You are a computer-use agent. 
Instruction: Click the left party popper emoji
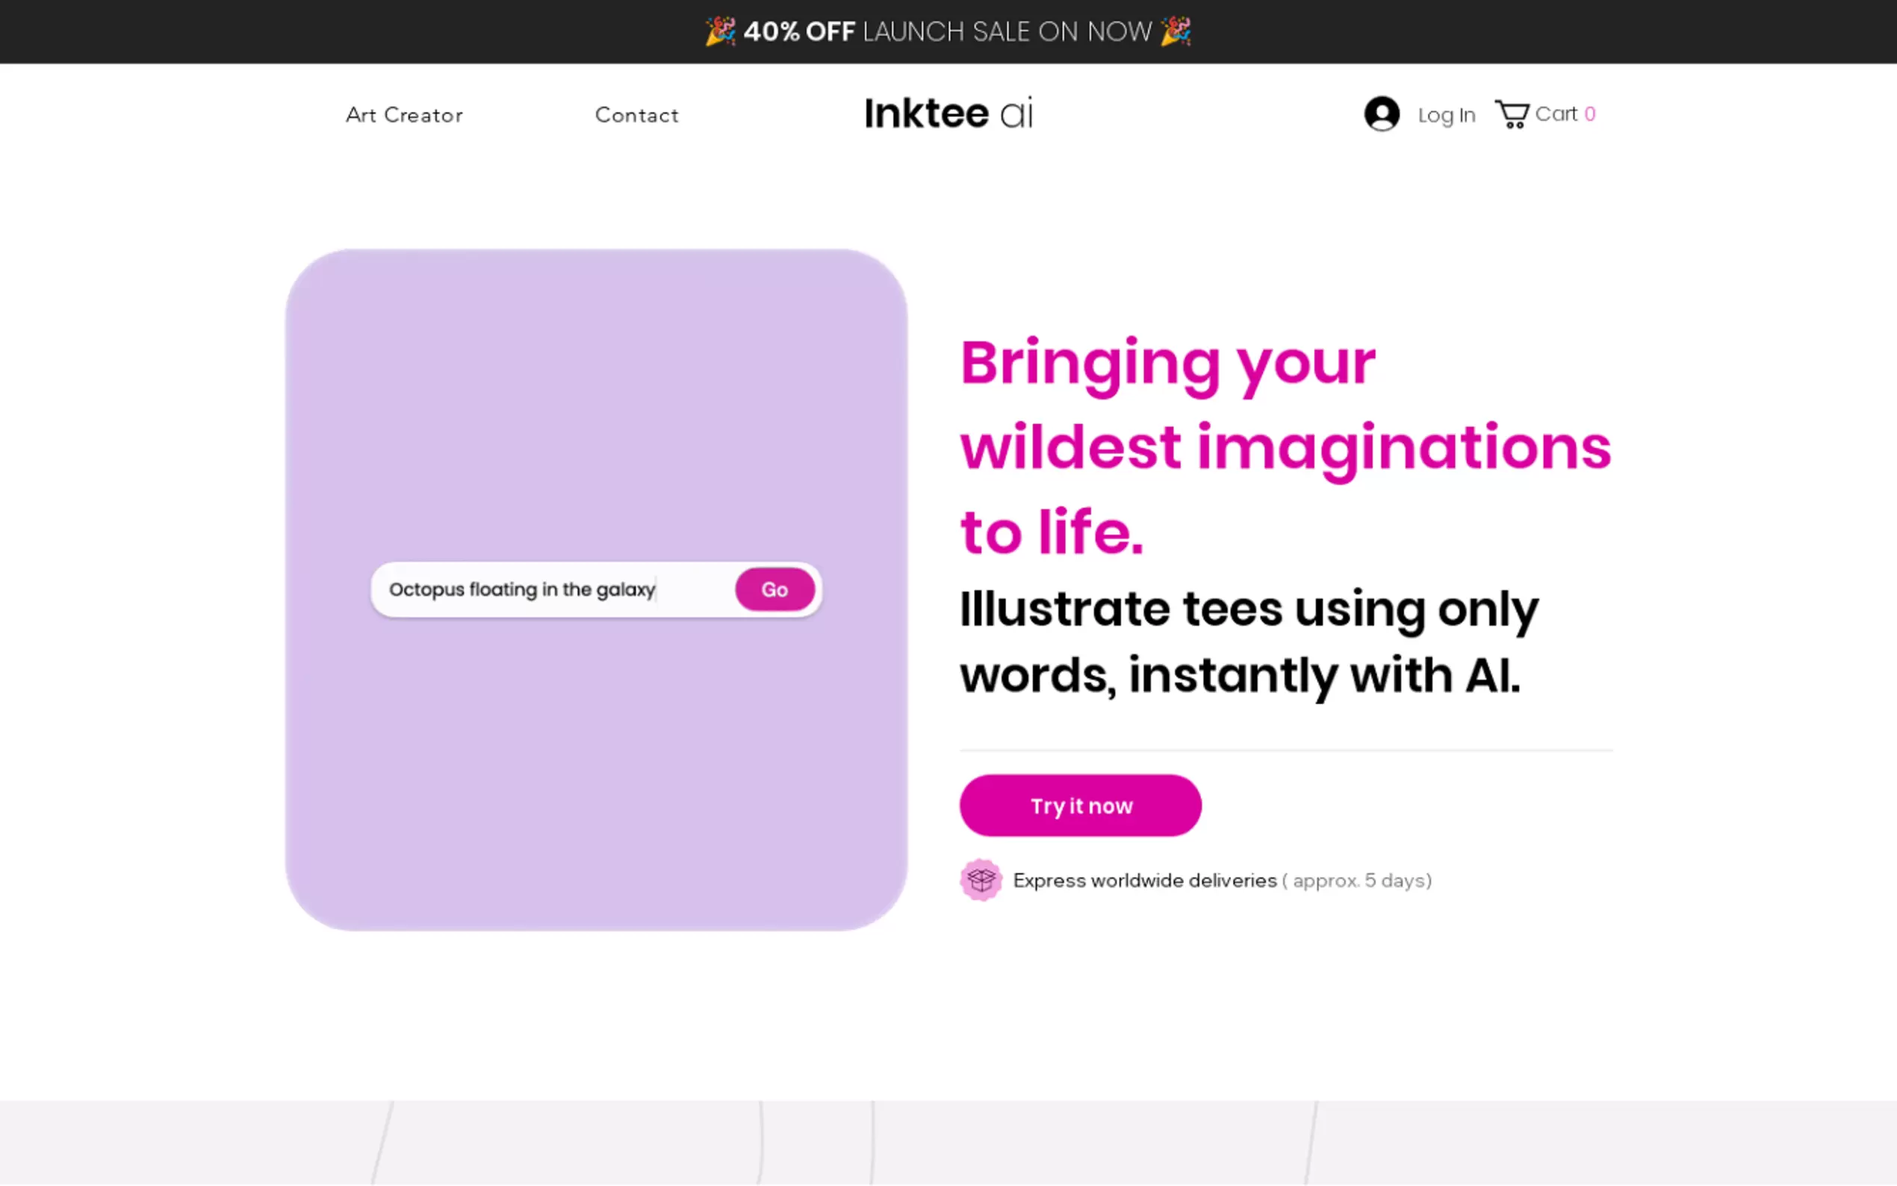point(720,31)
